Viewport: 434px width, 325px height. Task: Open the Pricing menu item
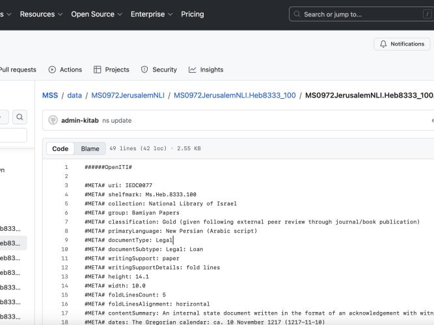tap(193, 14)
